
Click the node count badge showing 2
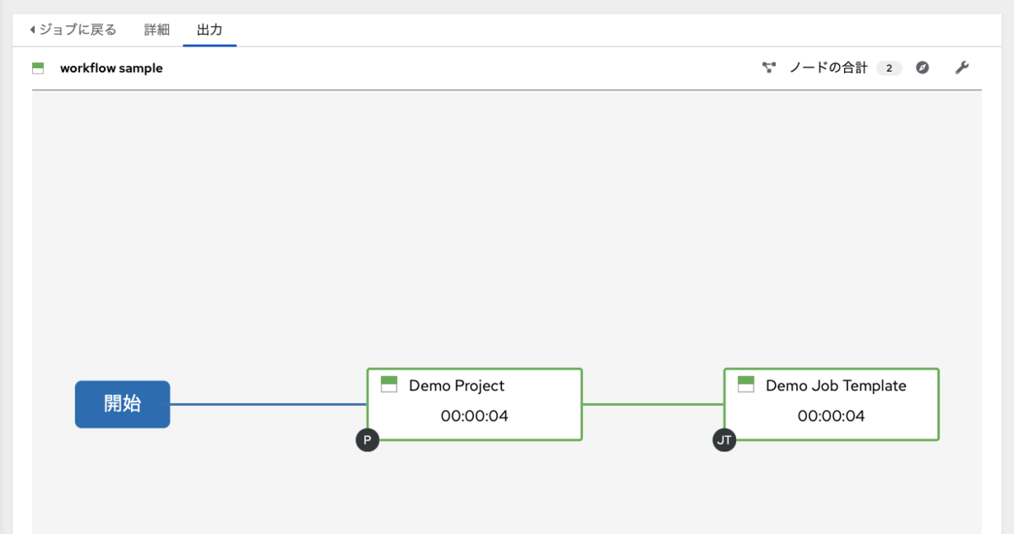[x=889, y=68]
